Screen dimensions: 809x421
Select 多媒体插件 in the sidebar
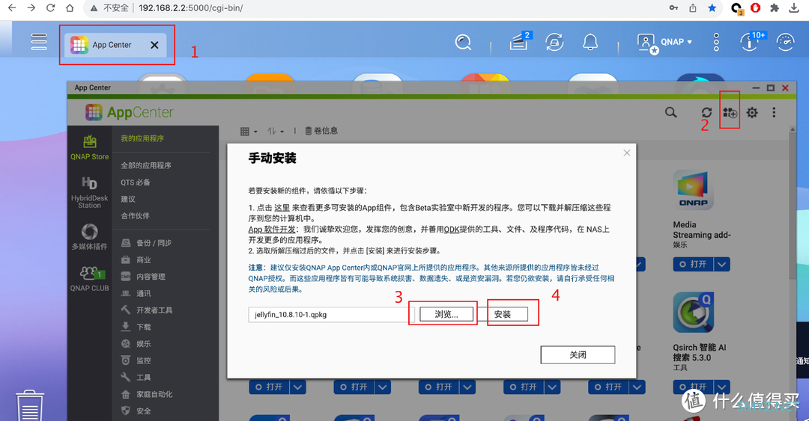pos(90,236)
